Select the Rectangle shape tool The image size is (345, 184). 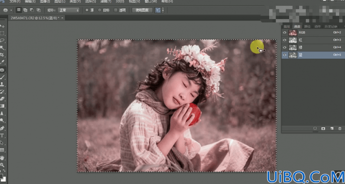(2, 150)
